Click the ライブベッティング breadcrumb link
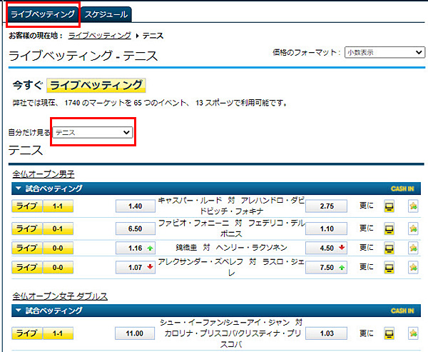 (100, 36)
